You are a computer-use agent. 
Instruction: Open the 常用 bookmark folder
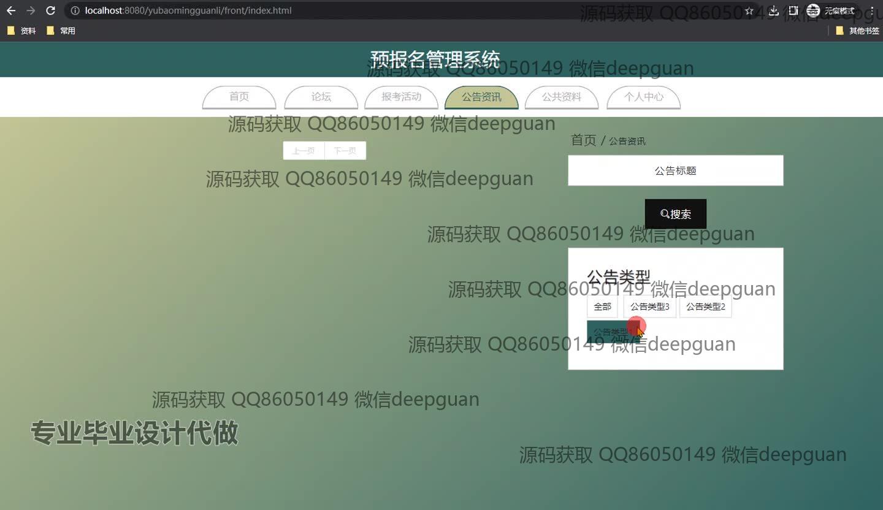click(61, 31)
